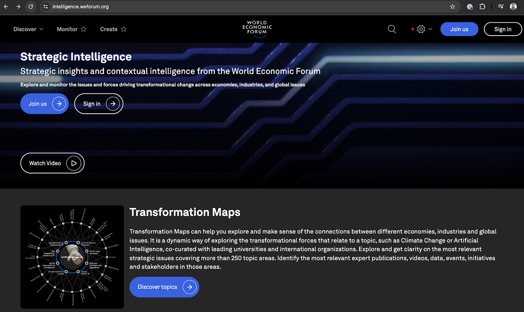Click the Discover topics button
This screenshot has height=312, width=524.
coord(164,287)
